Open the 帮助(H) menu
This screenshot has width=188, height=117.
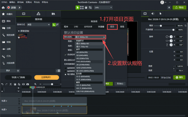[x=45, y=2]
